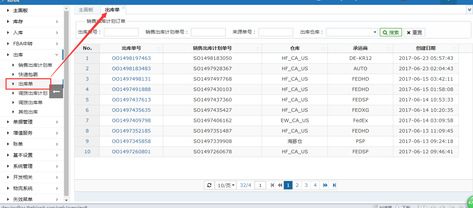Go to page 2
This screenshot has height=208, width=473.
pos(297,185)
